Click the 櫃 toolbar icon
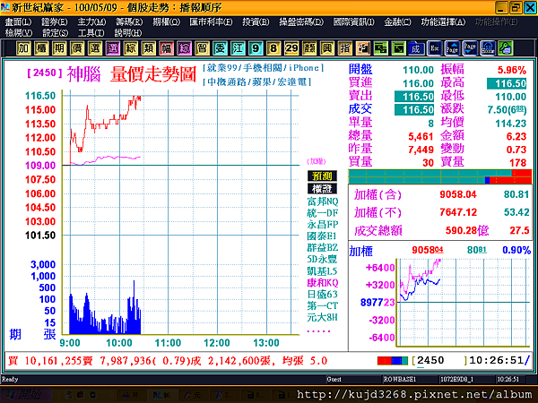The width and height of the screenshot is (538, 403). coord(41,48)
